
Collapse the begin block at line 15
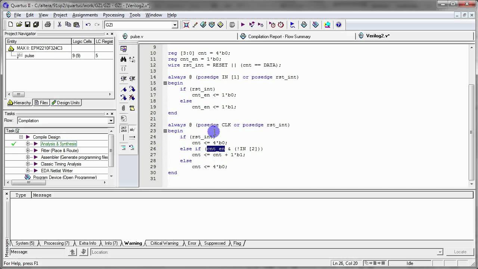point(165,83)
